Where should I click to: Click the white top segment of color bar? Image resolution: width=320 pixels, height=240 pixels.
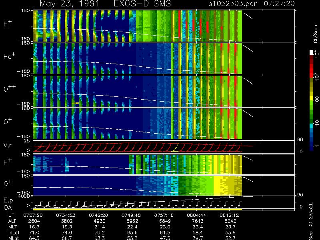tap(311, 52)
